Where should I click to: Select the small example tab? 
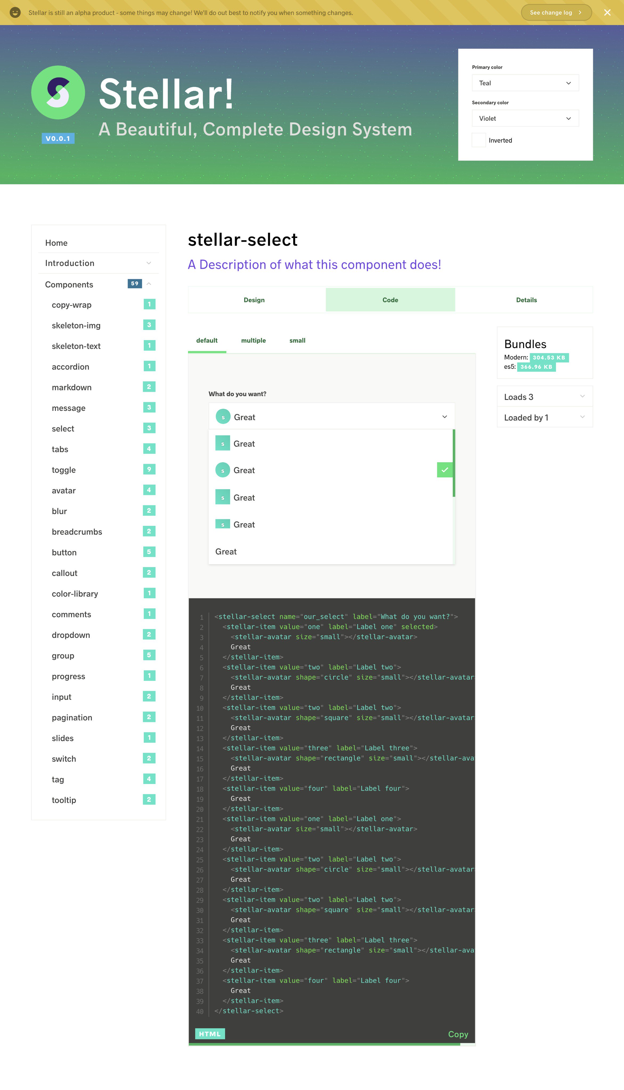click(x=297, y=341)
